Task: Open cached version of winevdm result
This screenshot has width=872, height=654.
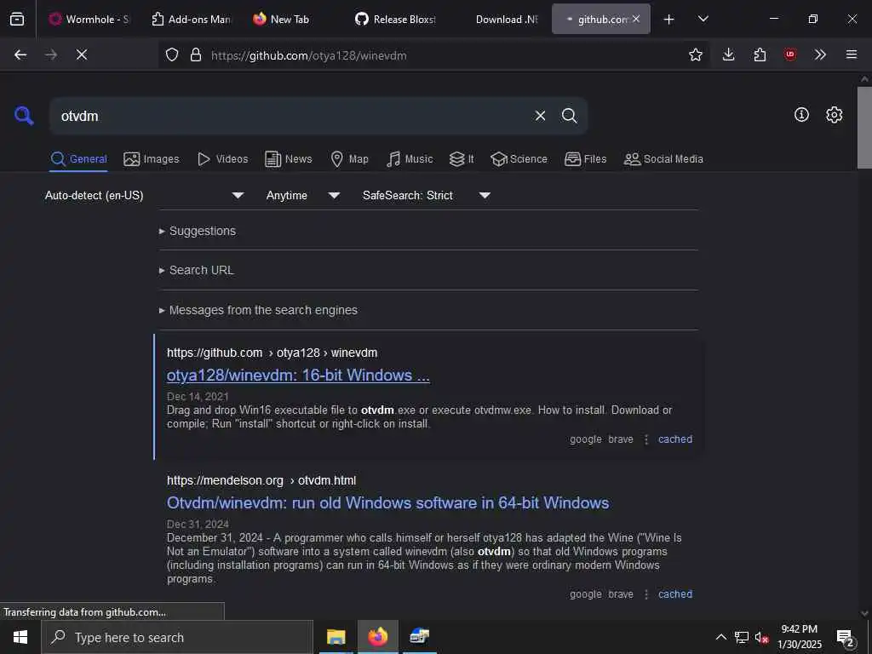Action: (675, 439)
